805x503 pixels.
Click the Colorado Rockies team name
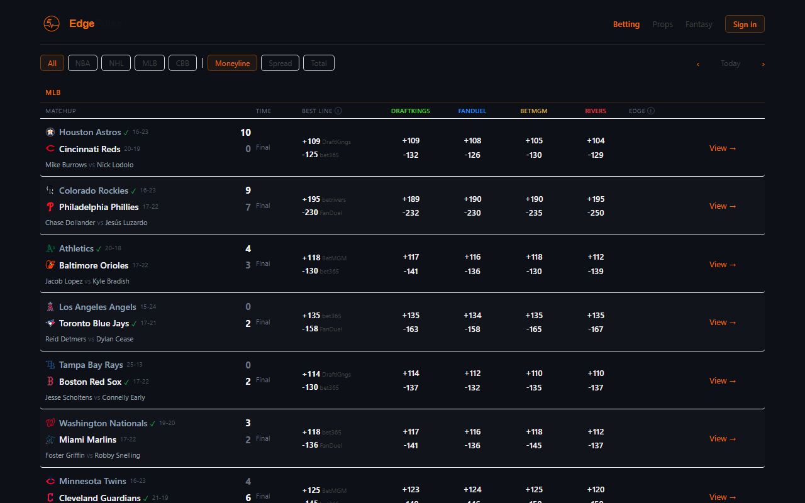pos(94,191)
